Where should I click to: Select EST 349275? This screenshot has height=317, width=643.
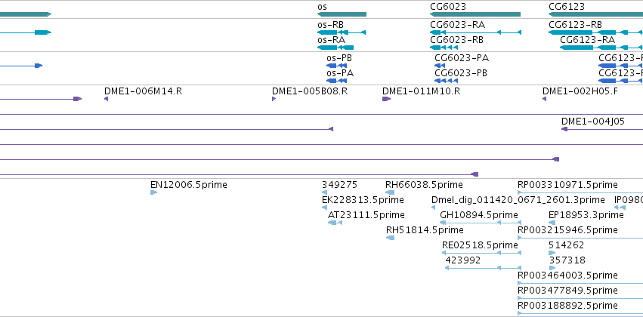pos(324,192)
